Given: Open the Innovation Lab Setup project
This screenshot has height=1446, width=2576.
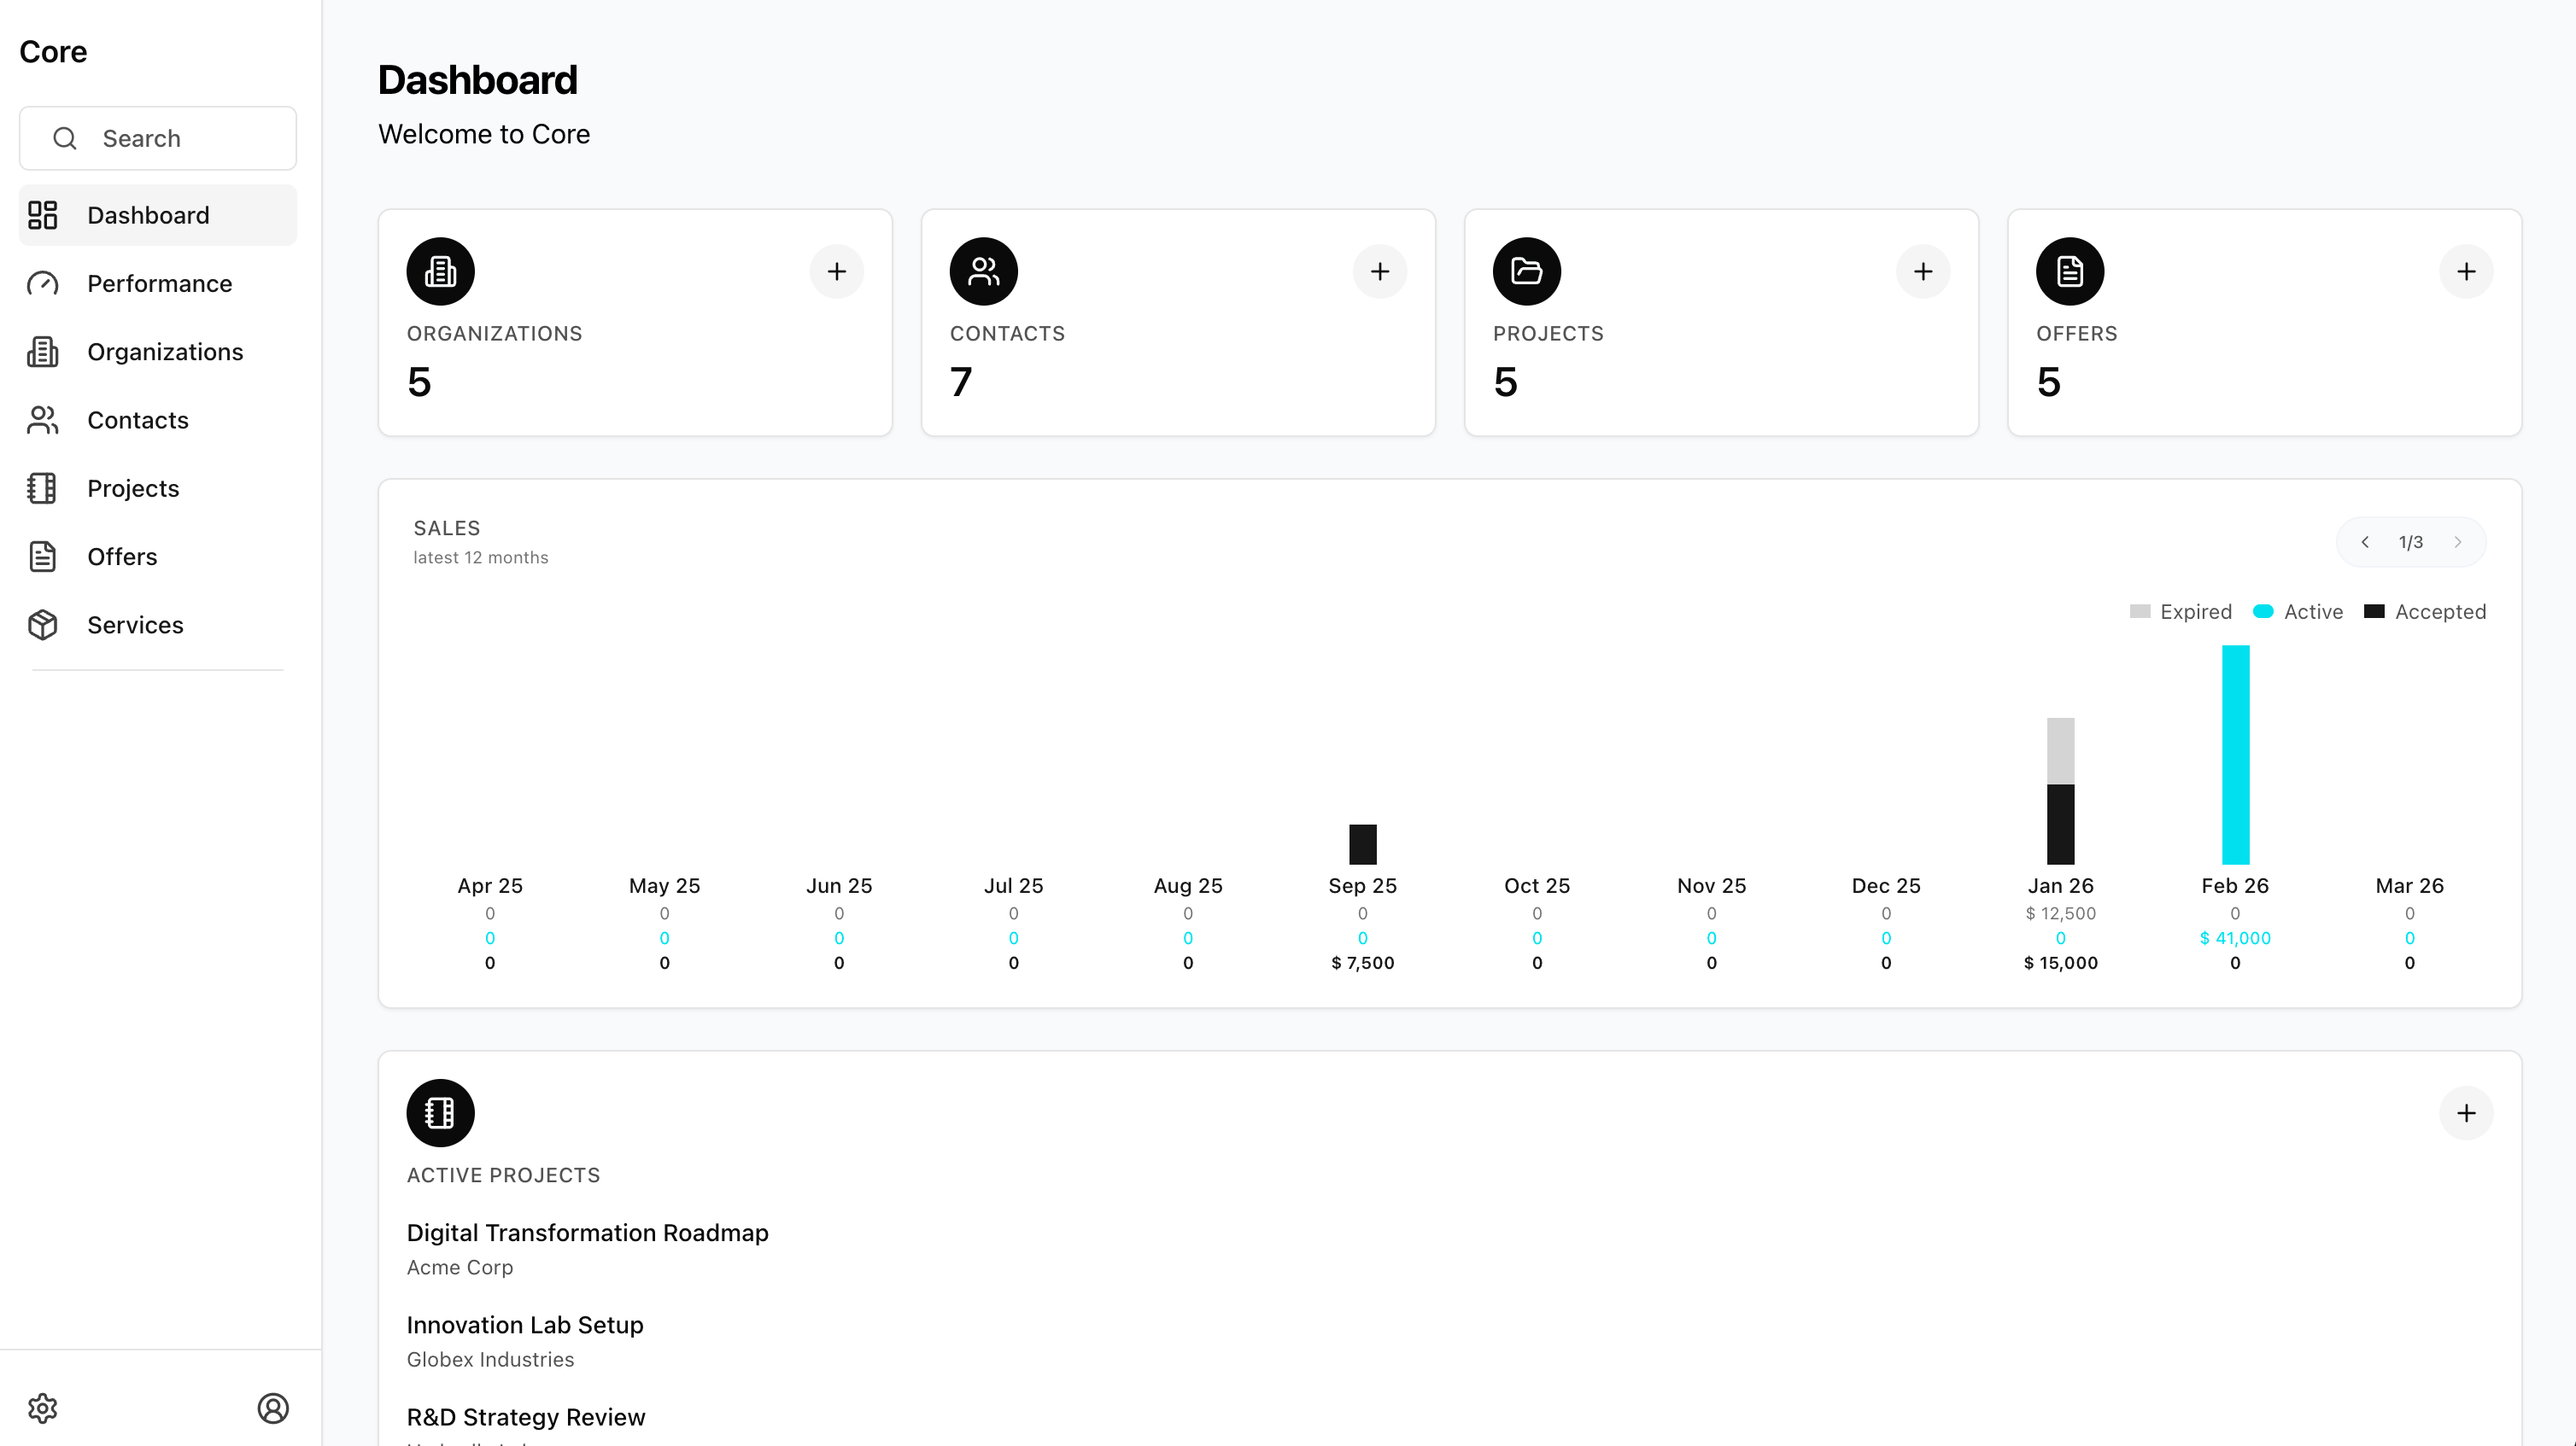Looking at the screenshot, I should coord(524,1324).
